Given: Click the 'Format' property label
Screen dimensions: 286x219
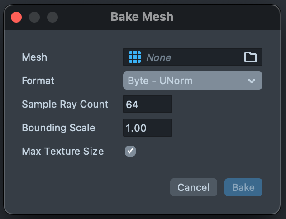Looking at the screenshot, I should pyautogui.click(x=38, y=81).
